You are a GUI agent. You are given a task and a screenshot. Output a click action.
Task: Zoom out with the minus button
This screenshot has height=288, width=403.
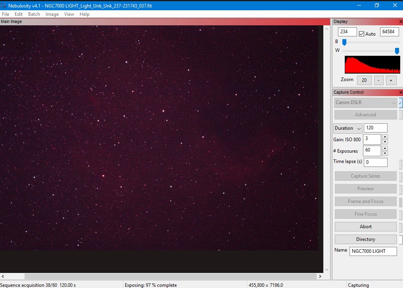(x=378, y=80)
